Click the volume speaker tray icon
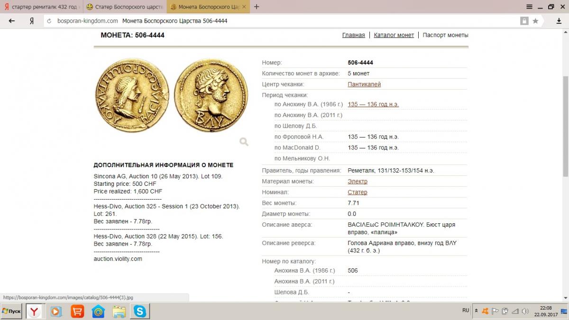The image size is (569, 320). [x=525, y=311]
